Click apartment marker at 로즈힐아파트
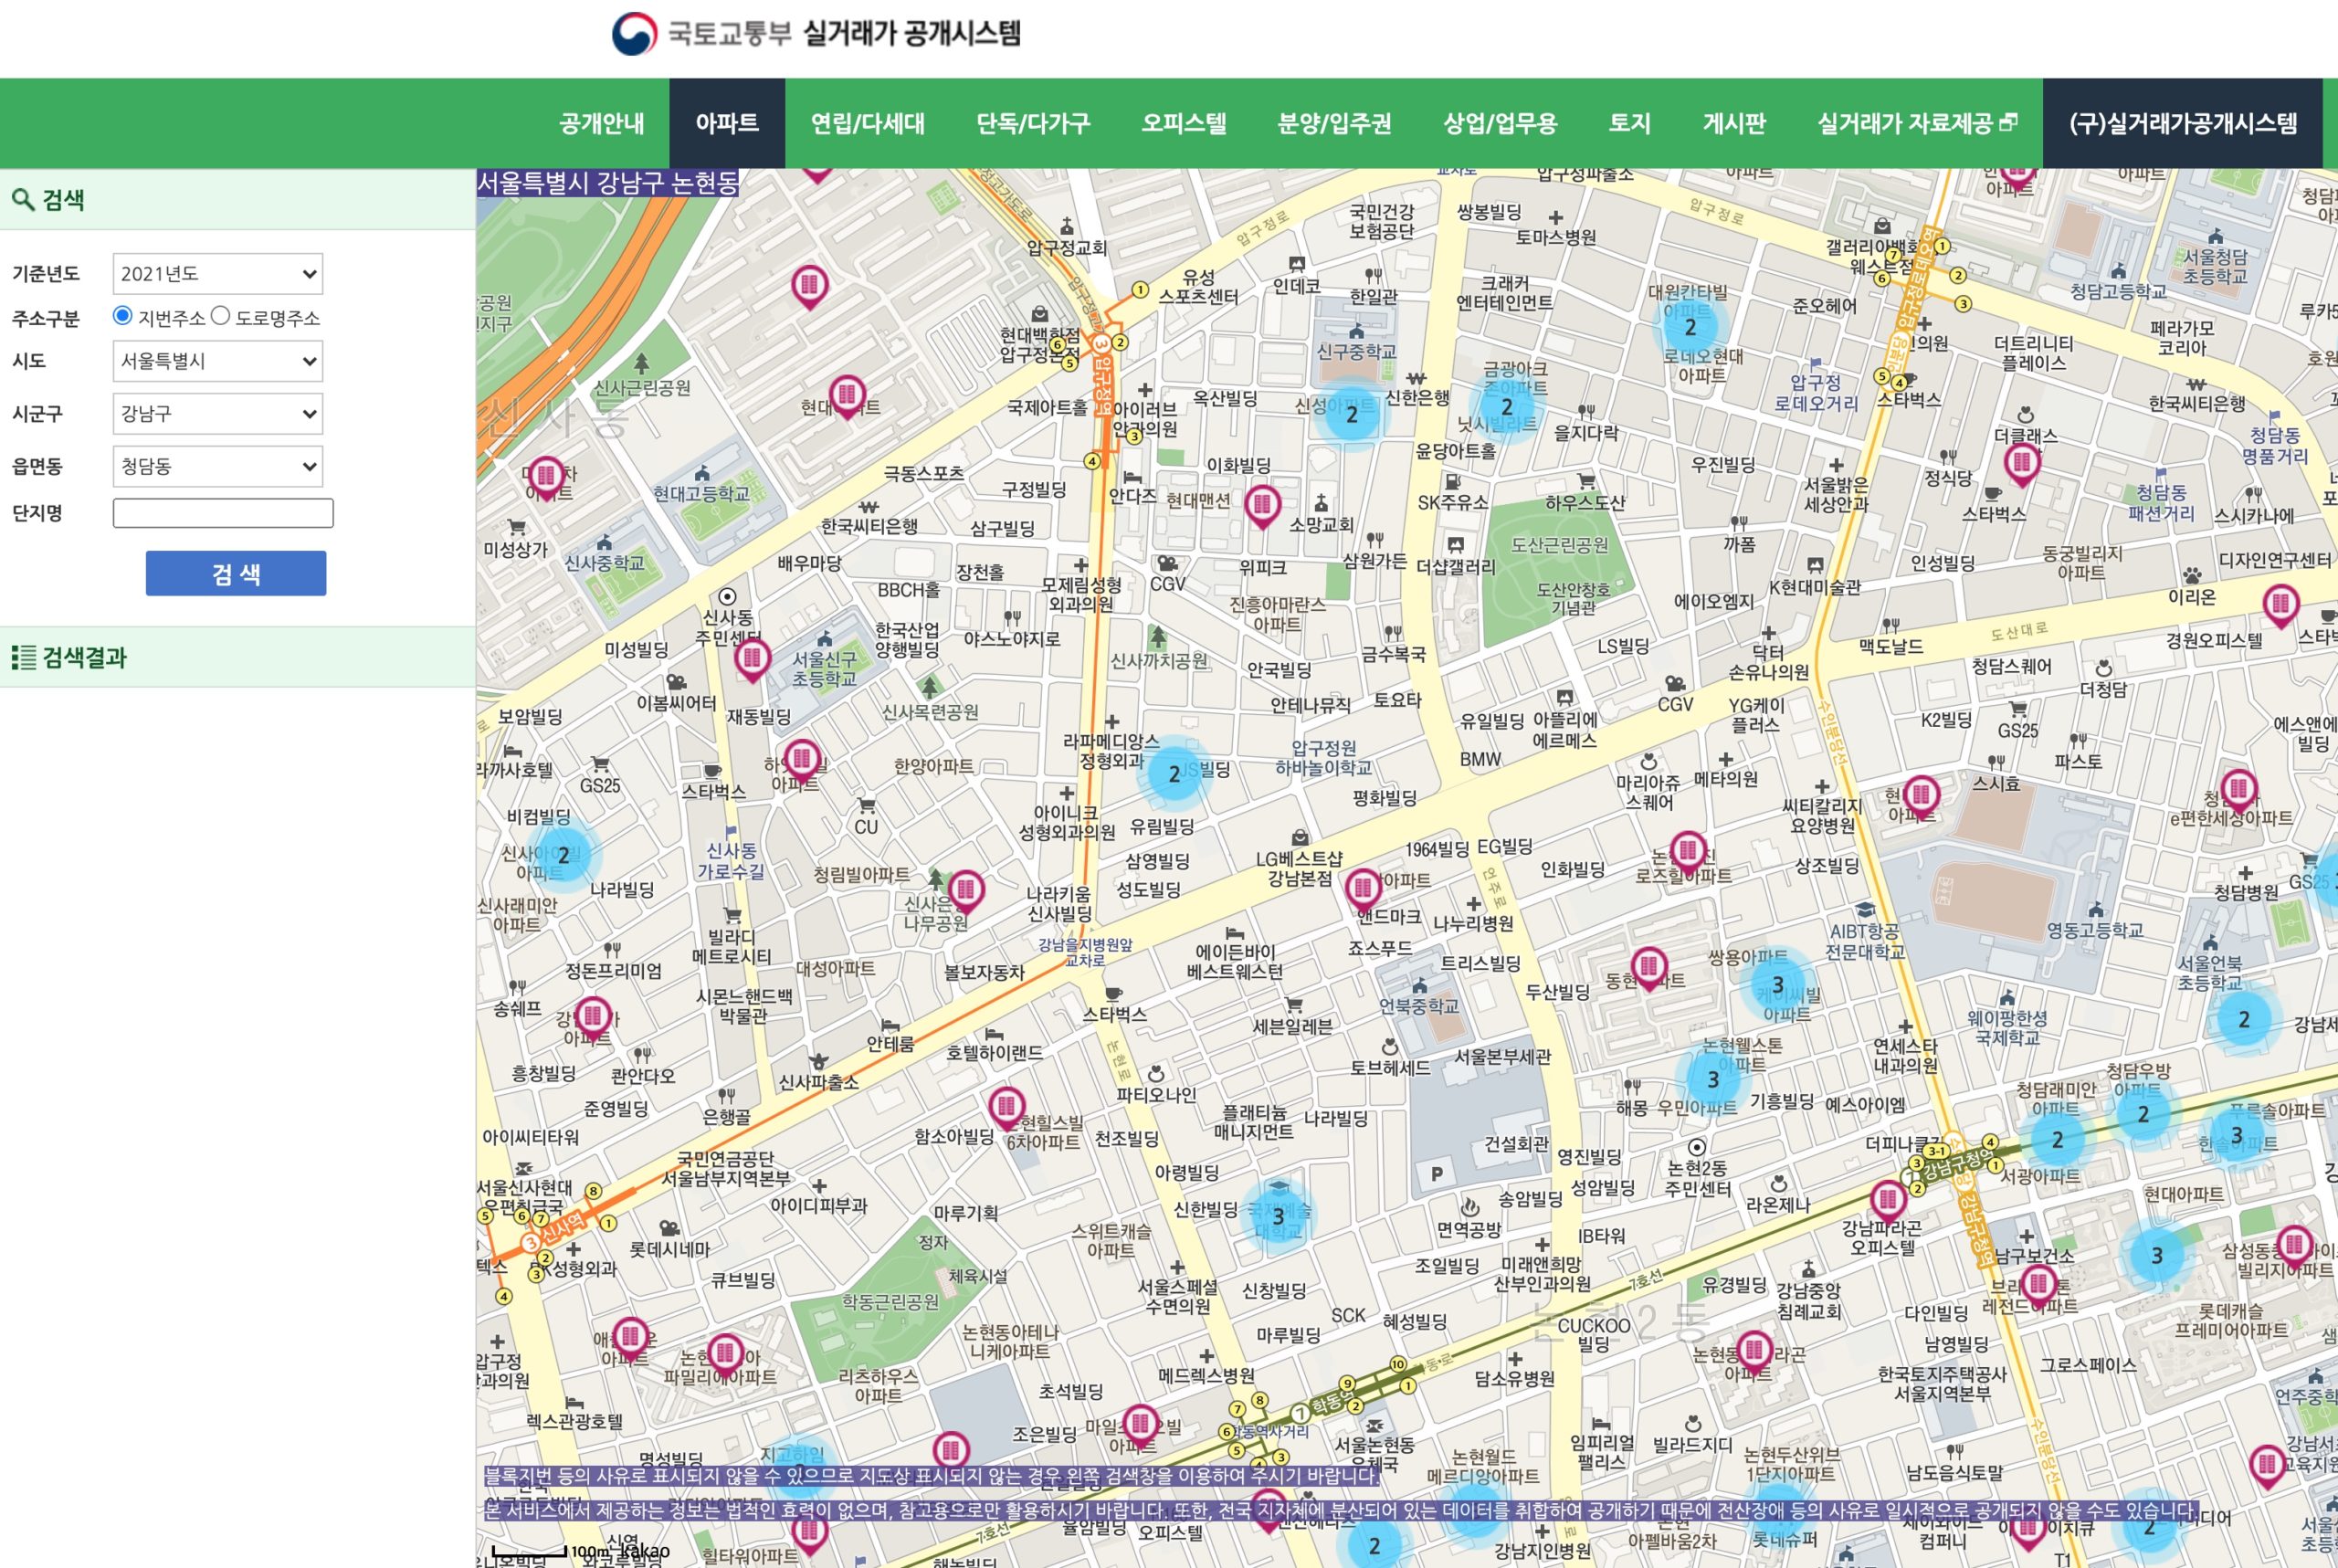 click(1688, 851)
